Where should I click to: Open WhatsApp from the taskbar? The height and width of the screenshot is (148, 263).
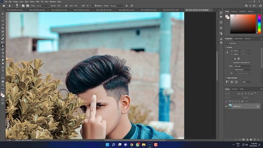coord(138,145)
